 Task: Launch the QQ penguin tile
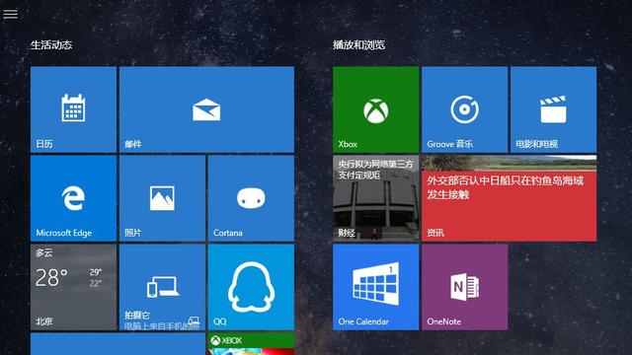pos(251,287)
